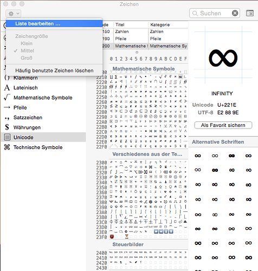Select 'Liste bearbeiten …' menu entry
The image size is (258, 271).
[54, 24]
